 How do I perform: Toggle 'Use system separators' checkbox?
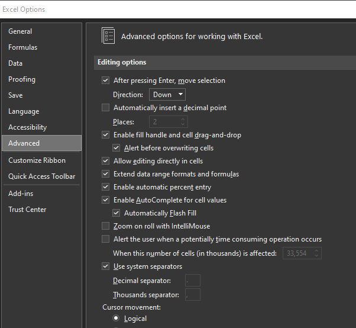pyautogui.click(x=106, y=266)
